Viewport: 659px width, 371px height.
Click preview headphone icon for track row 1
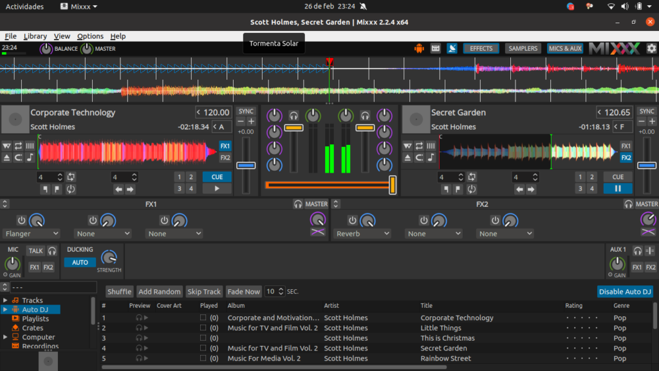tap(138, 318)
